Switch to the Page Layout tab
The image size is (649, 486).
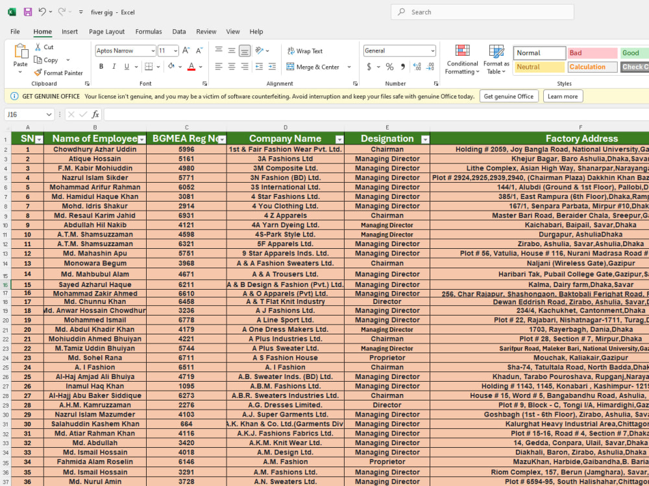[107, 31]
